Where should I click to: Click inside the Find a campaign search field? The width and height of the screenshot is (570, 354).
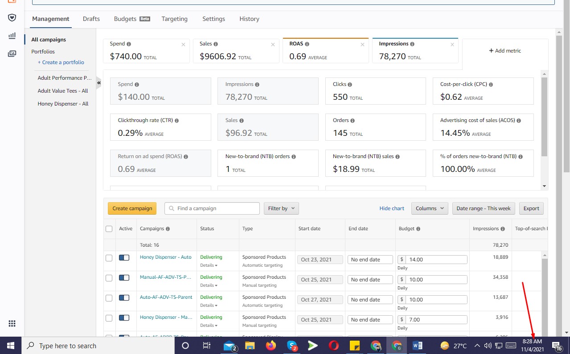click(x=212, y=208)
